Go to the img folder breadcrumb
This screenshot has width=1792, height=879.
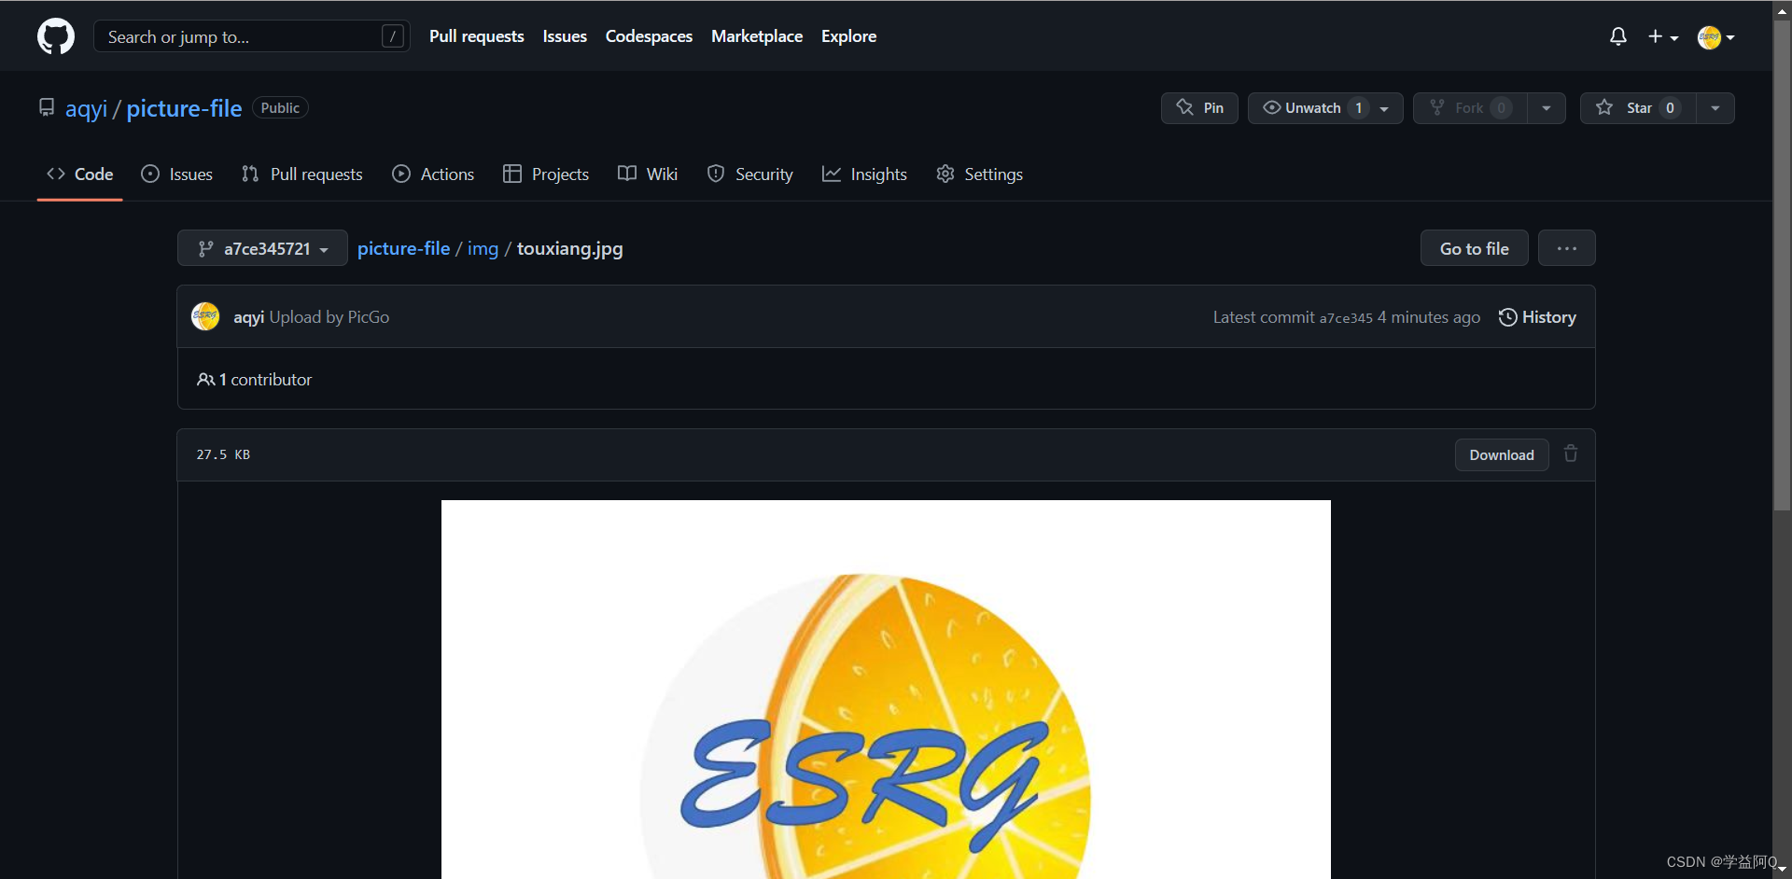point(483,248)
